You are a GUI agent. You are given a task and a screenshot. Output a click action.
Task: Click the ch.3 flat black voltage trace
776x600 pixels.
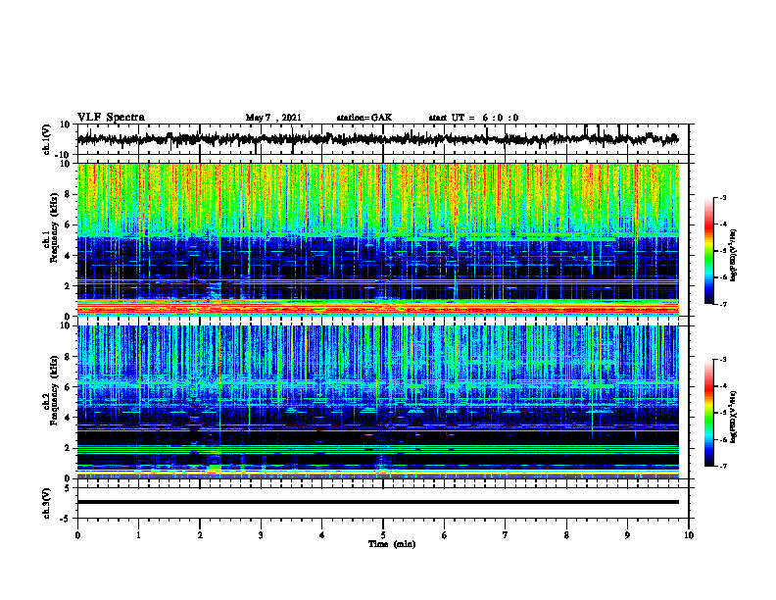[377, 502]
